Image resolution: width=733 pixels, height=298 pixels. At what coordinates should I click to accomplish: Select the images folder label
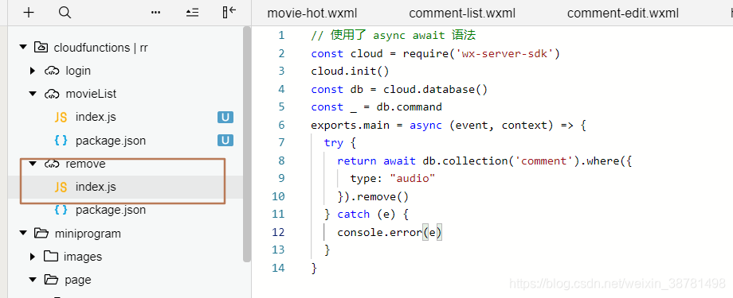pyautogui.click(x=83, y=257)
